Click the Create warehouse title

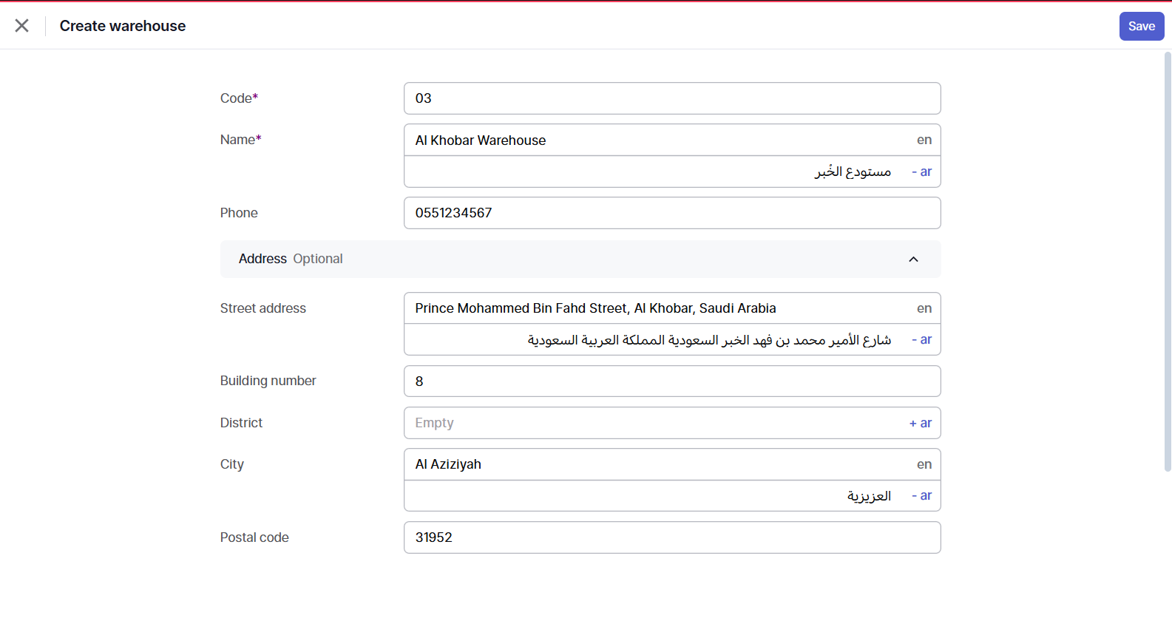pyautogui.click(x=123, y=26)
